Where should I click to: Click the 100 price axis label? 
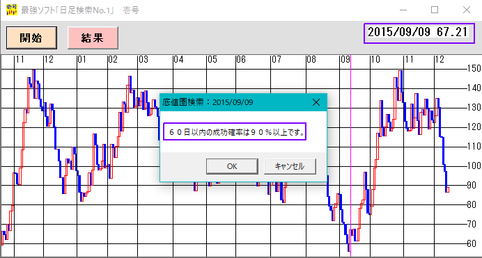(x=474, y=166)
